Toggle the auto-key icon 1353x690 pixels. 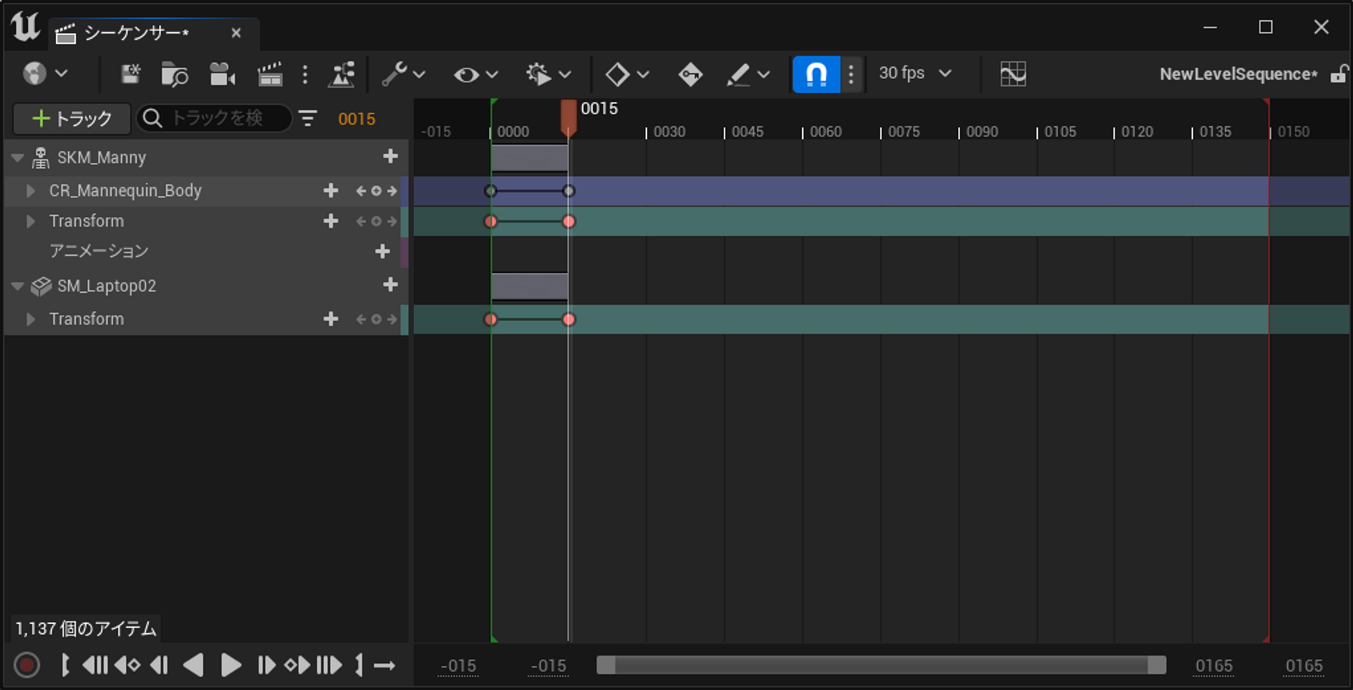(x=690, y=74)
